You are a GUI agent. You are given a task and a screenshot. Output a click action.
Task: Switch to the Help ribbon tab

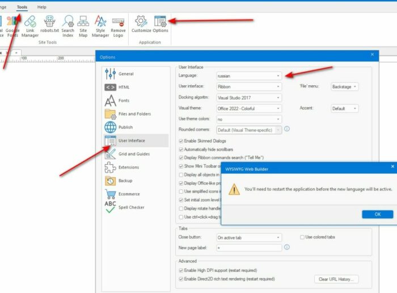(x=42, y=7)
